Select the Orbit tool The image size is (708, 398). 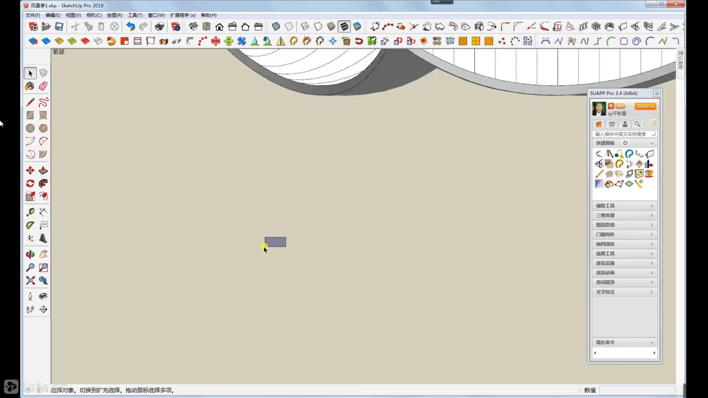[x=30, y=254]
